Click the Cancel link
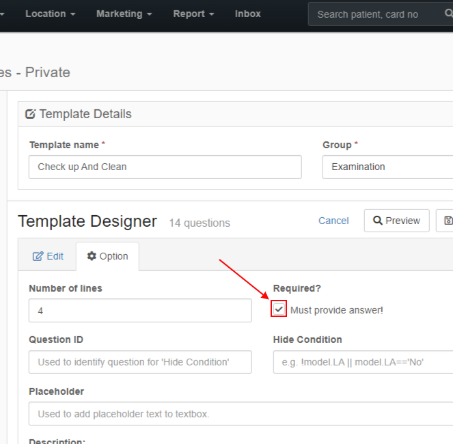 click(333, 221)
